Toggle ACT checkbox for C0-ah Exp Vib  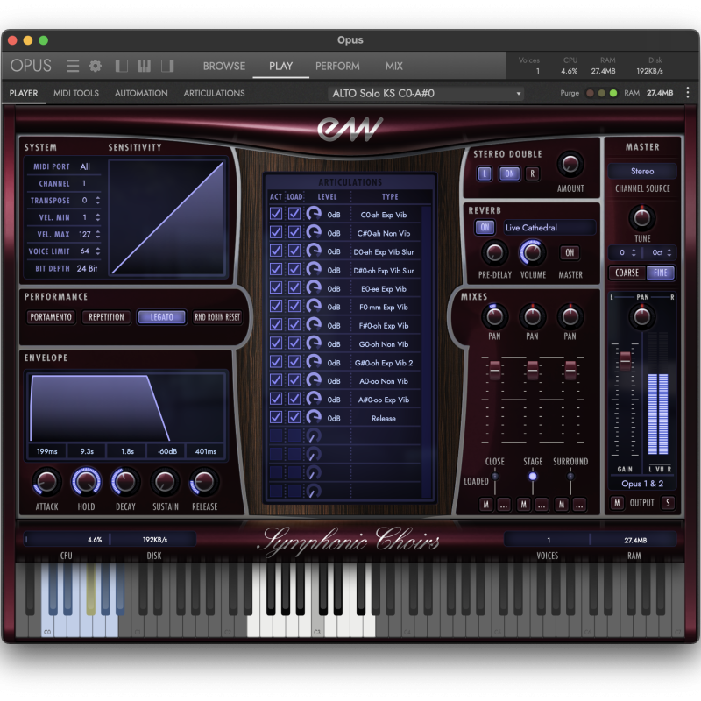276,214
